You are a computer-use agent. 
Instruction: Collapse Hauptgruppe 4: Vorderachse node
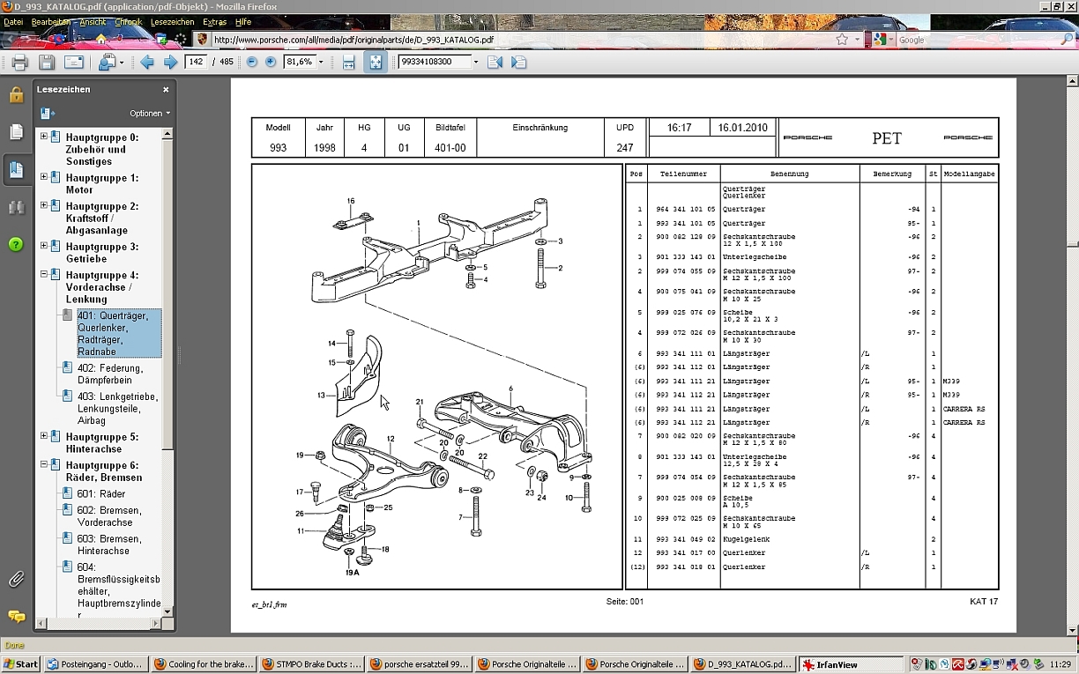pyautogui.click(x=44, y=275)
